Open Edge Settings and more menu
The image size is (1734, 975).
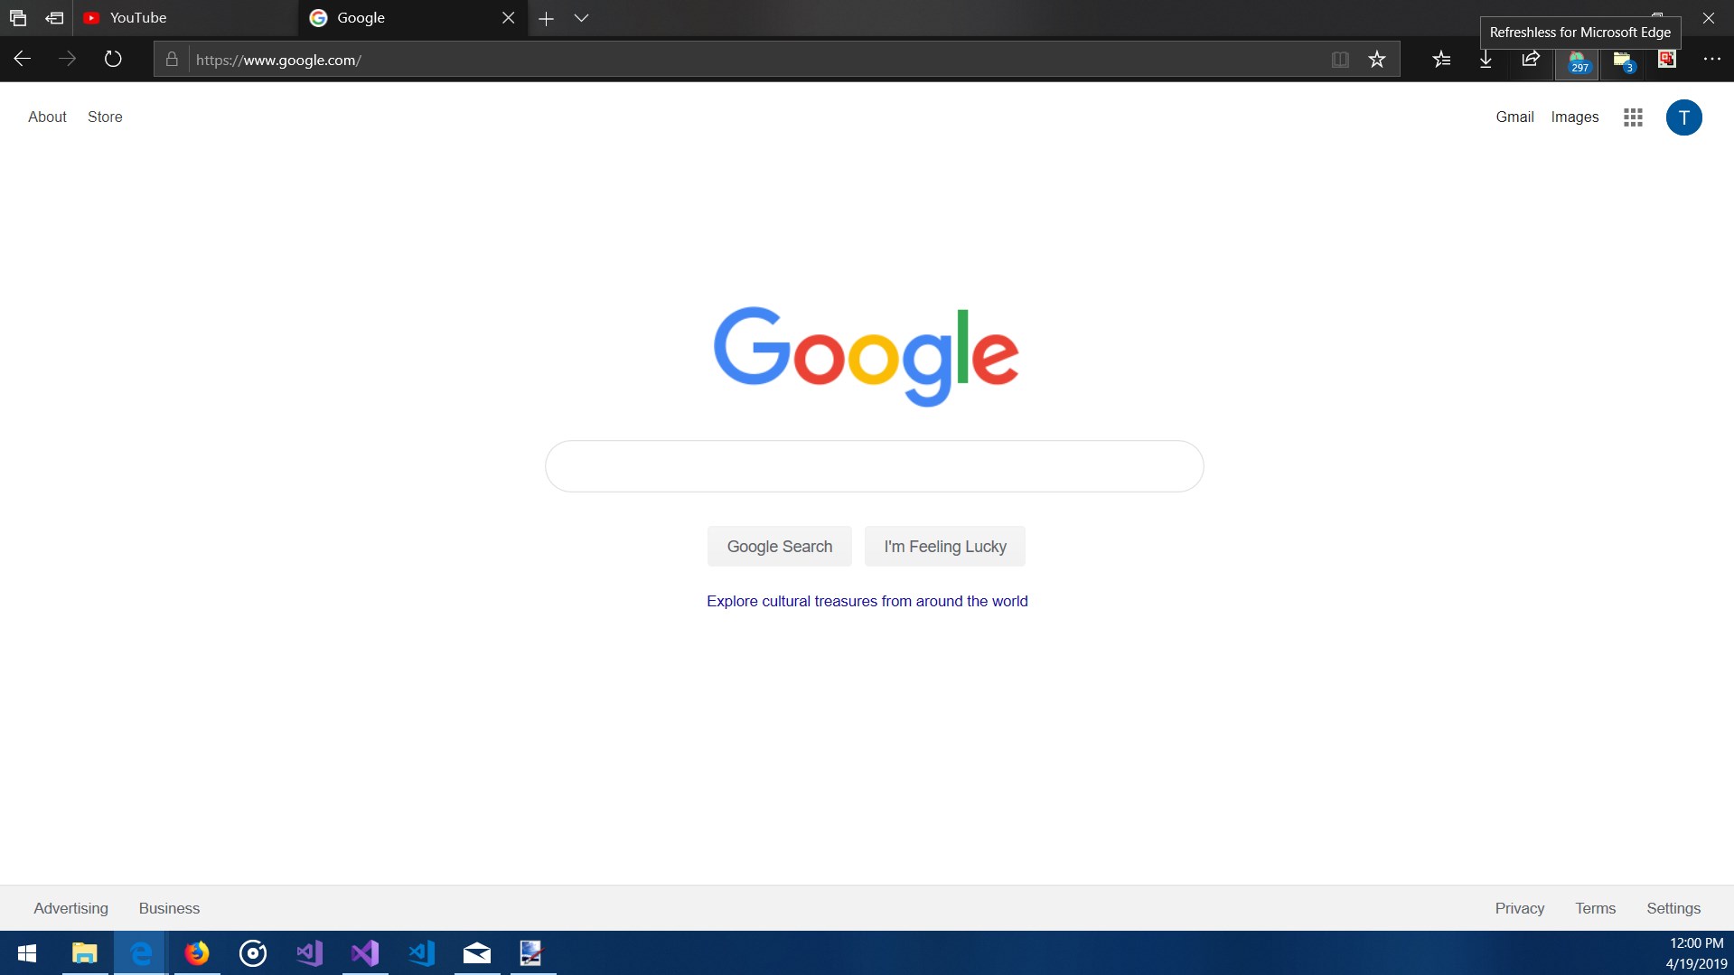(x=1712, y=60)
